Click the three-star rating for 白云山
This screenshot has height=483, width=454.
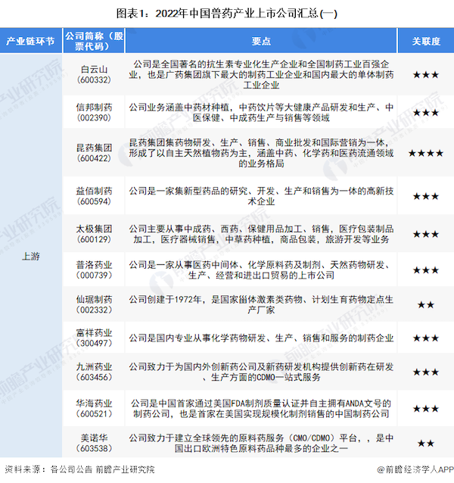coord(426,74)
